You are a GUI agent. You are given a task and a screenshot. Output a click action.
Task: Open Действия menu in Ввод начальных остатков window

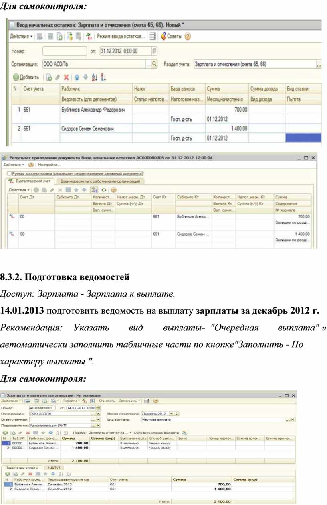pos(21,36)
